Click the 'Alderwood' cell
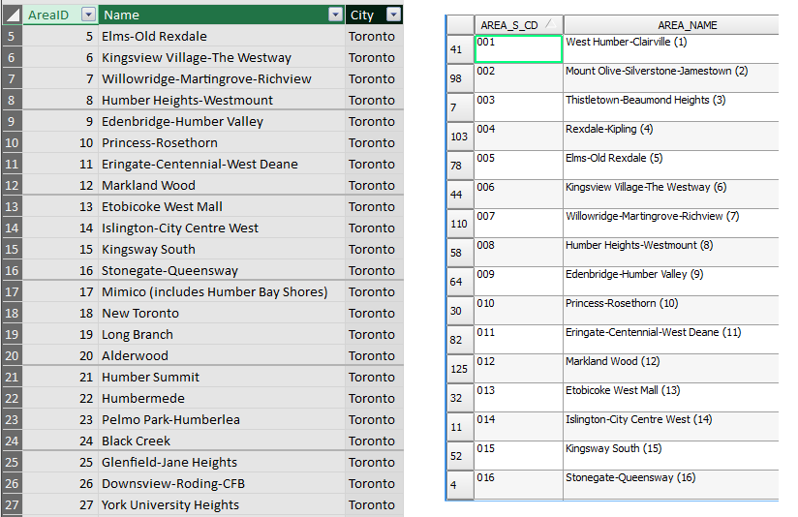798x517 pixels. [x=222, y=355]
